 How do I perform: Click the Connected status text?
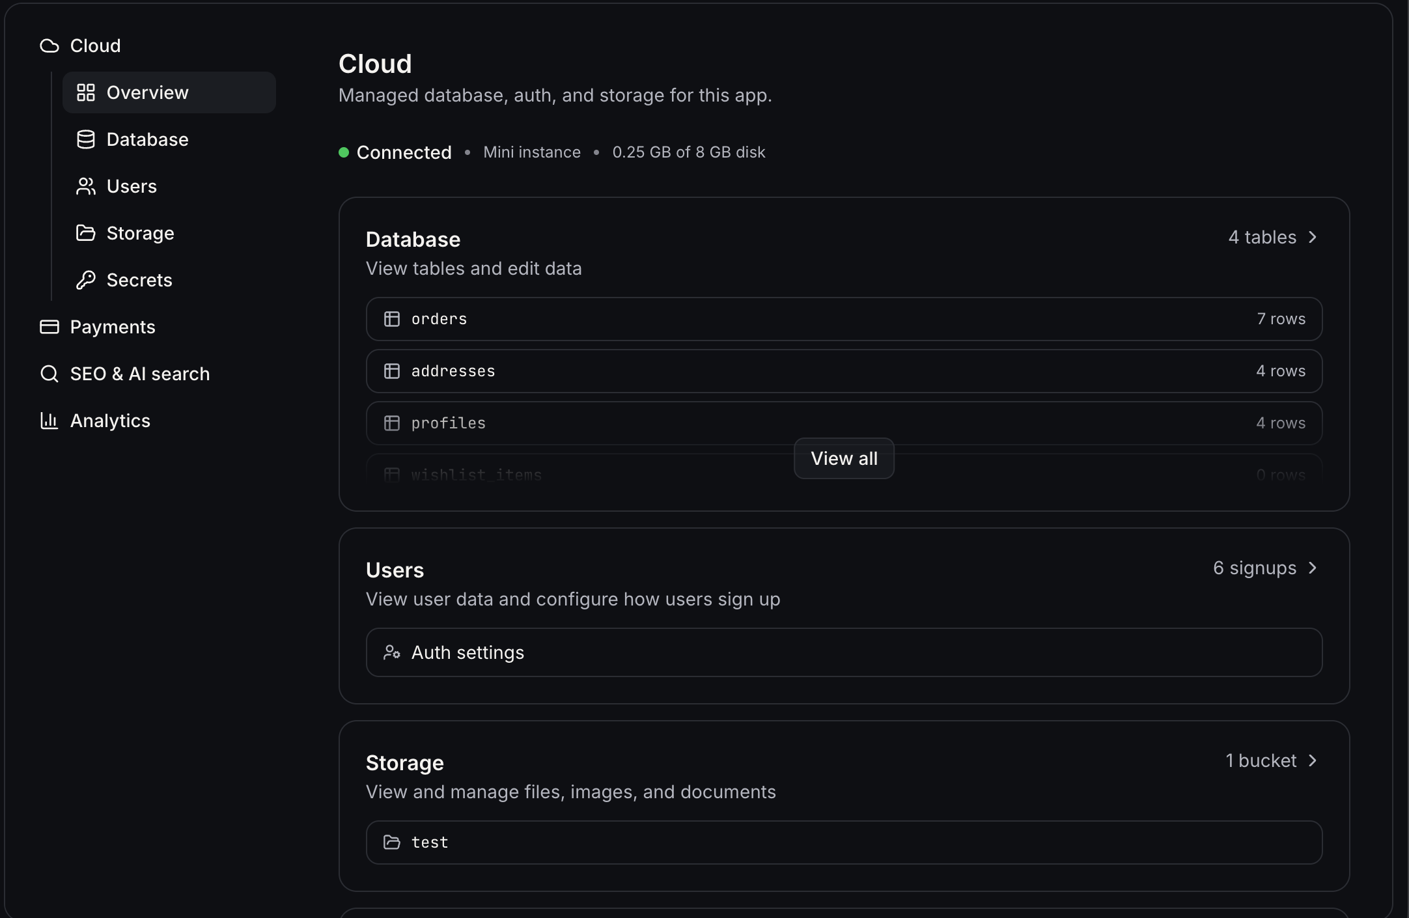[x=404, y=152]
